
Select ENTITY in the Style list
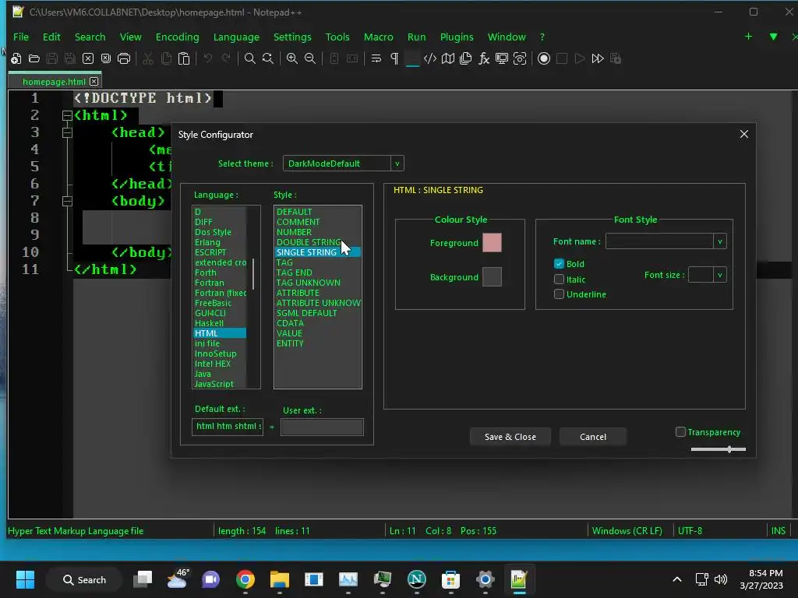tap(290, 343)
